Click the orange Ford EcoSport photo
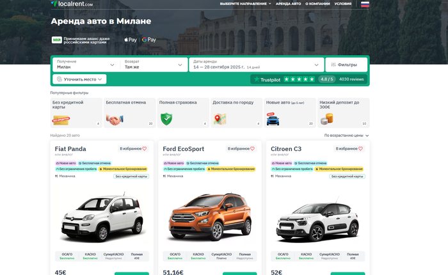 pyautogui.click(x=210, y=217)
